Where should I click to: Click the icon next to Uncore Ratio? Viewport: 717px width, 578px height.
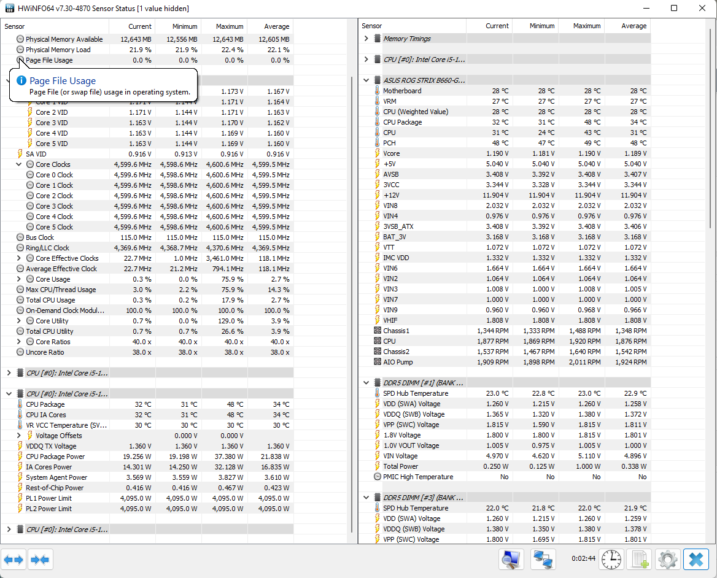(20, 352)
